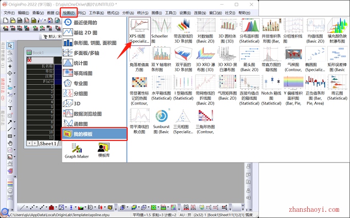Screen dimensions: 350x218
Task: Click the scatter plot icon in bottom toolbar
Action: tap(32, 208)
